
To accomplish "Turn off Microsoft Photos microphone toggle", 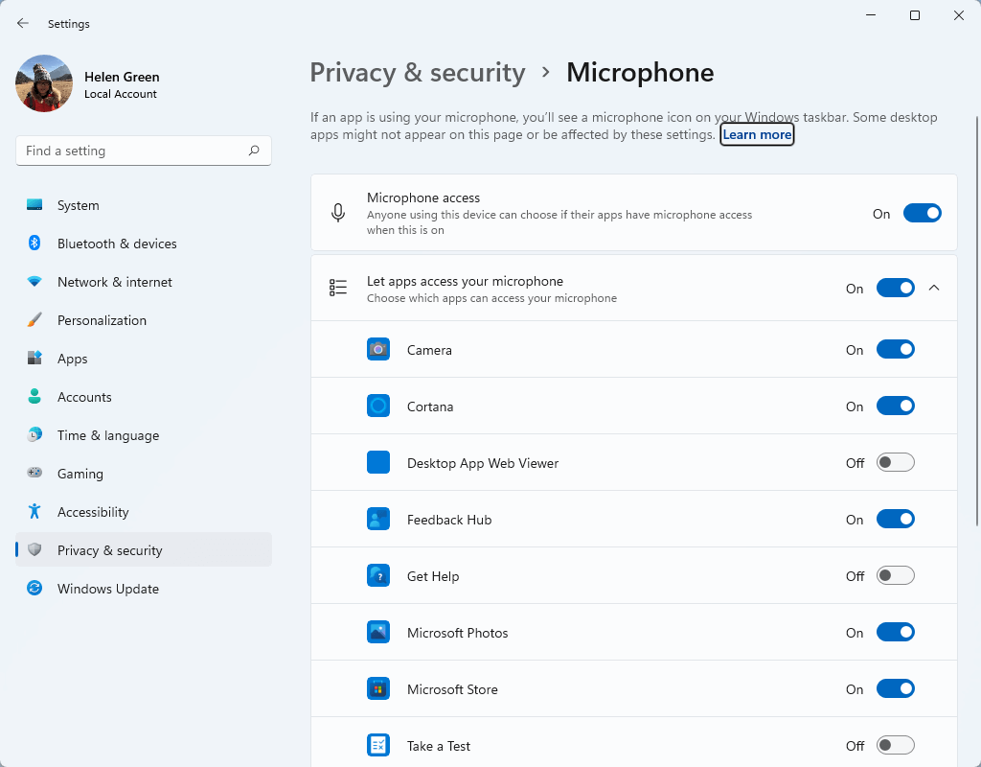I will click(x=896, y=633).
